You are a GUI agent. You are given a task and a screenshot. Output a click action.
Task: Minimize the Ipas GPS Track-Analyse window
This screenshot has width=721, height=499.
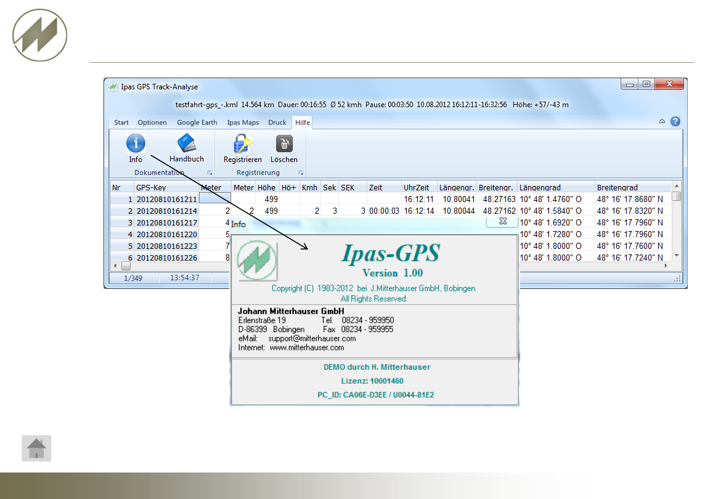click(630, 84)
